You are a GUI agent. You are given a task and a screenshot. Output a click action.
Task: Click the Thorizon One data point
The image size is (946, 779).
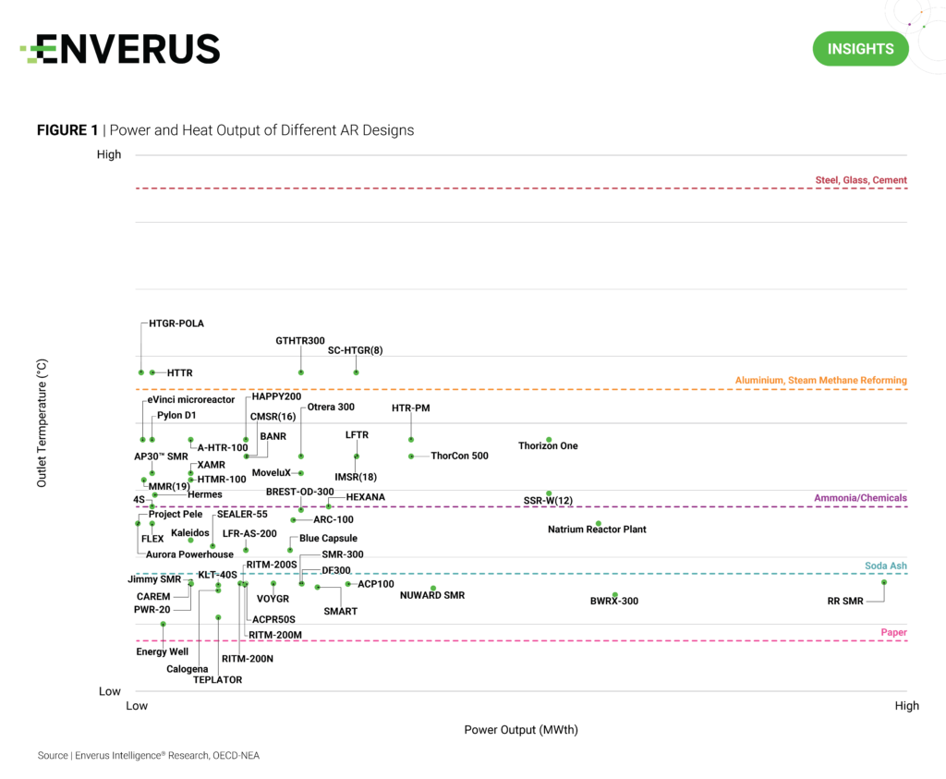[549, 440]
